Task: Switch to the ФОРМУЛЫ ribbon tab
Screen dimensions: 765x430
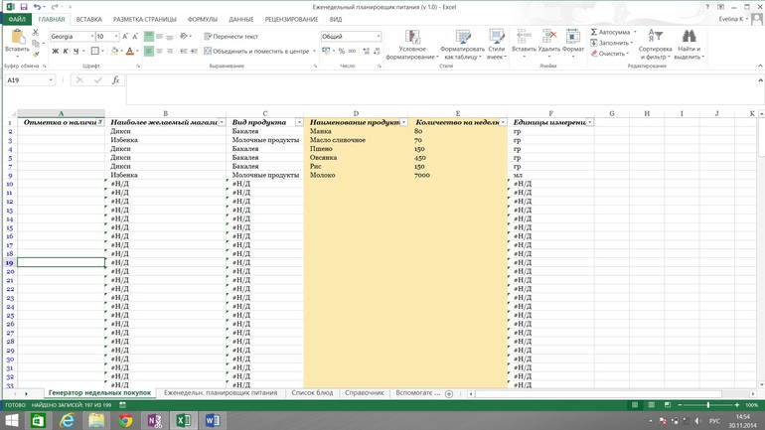Action: click(202, 19)
